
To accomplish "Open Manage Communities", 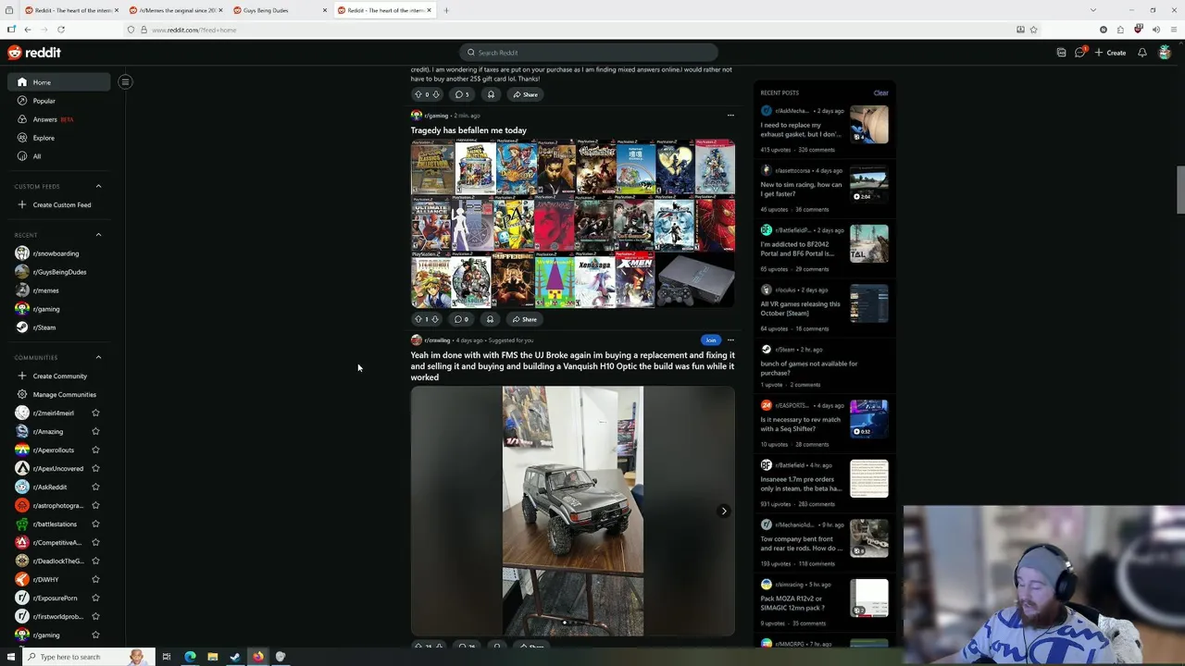I will coord(59,394).
